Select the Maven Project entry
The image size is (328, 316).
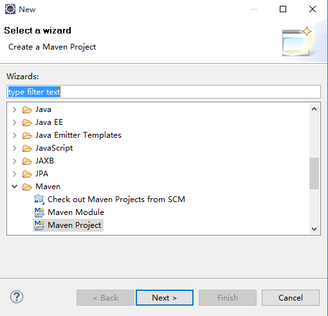[x=74, y=225]
